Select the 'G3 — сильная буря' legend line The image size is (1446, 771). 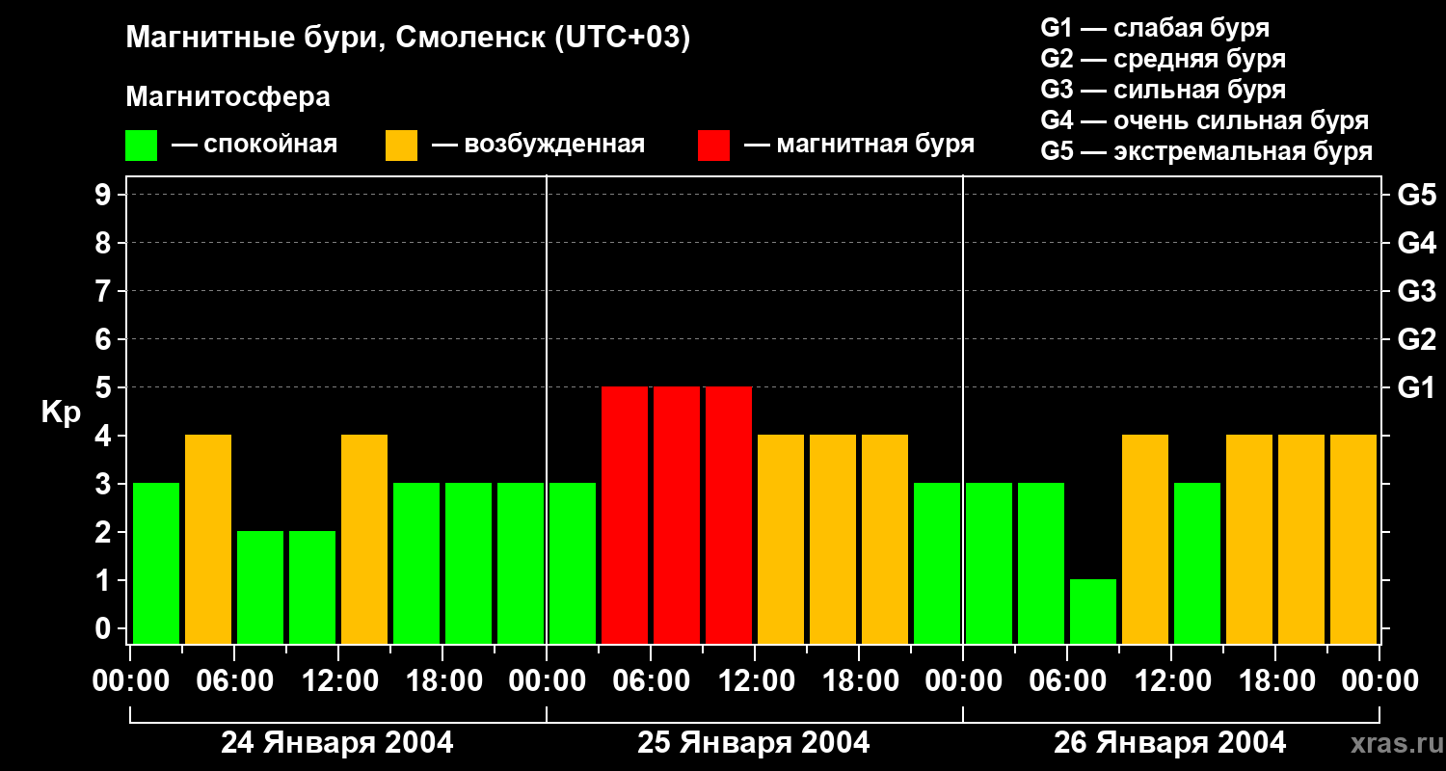point(1163,90)
